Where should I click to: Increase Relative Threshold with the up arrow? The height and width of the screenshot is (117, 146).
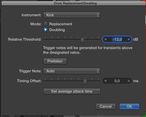pos(129,39)
